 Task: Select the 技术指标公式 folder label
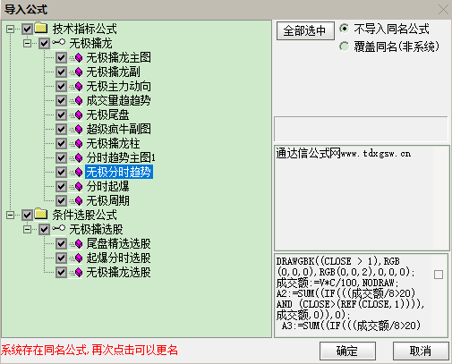click(85, 29)
